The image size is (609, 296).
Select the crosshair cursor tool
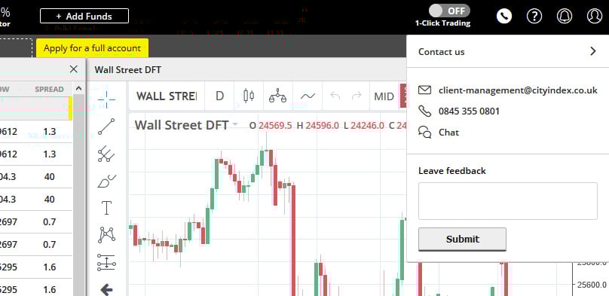coord(106,98)
